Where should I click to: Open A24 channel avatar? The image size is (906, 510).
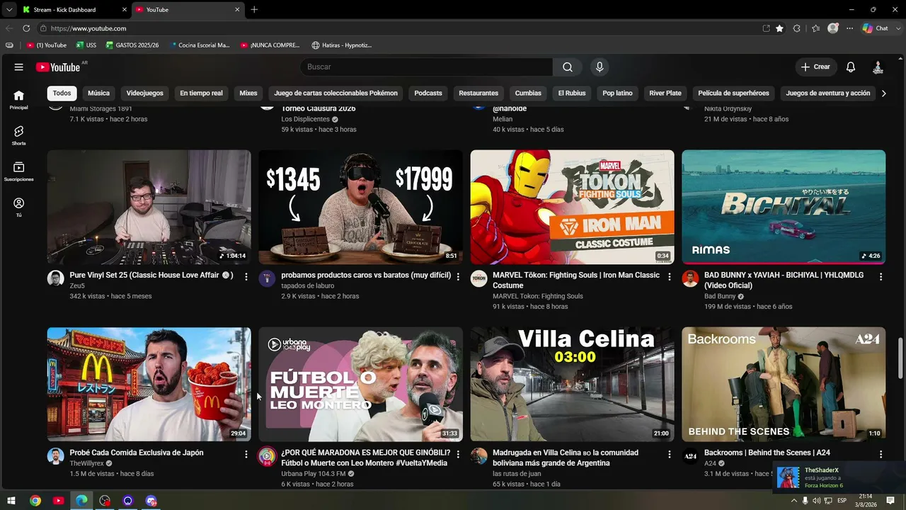click(690, 455)
